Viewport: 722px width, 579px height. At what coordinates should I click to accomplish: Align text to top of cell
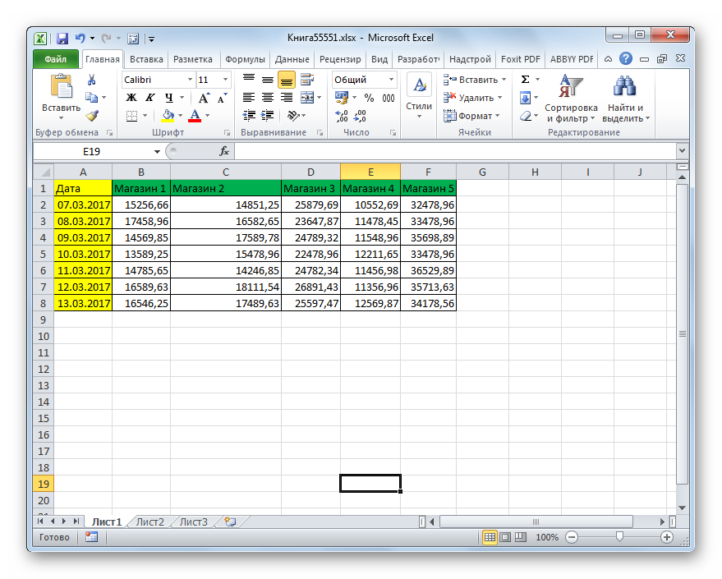[x=249, y=80]
